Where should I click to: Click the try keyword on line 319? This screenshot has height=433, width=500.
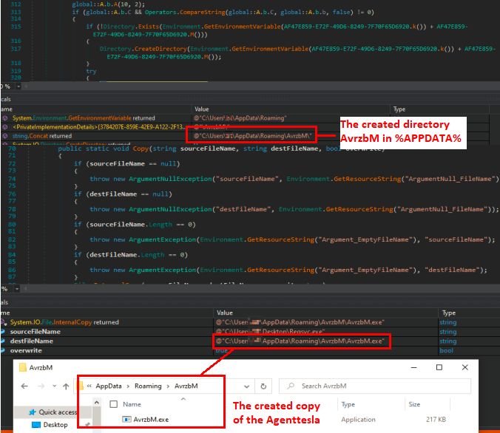click(x=91, y=71)
